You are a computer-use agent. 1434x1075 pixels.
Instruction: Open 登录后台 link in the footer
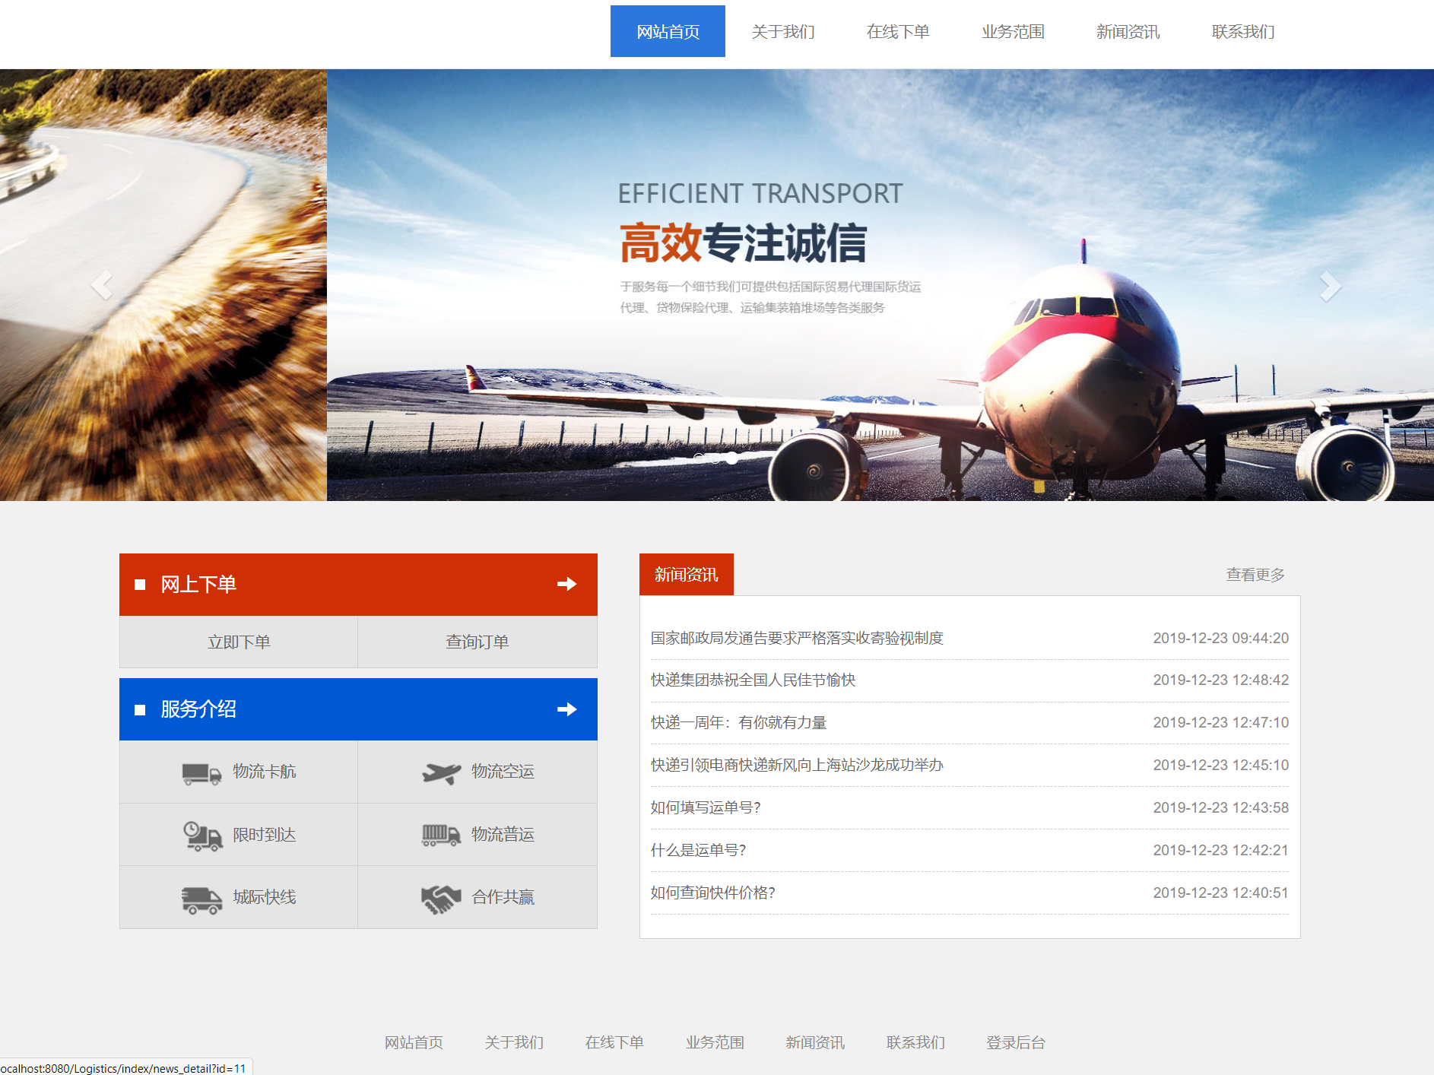click(1015, 1042)
